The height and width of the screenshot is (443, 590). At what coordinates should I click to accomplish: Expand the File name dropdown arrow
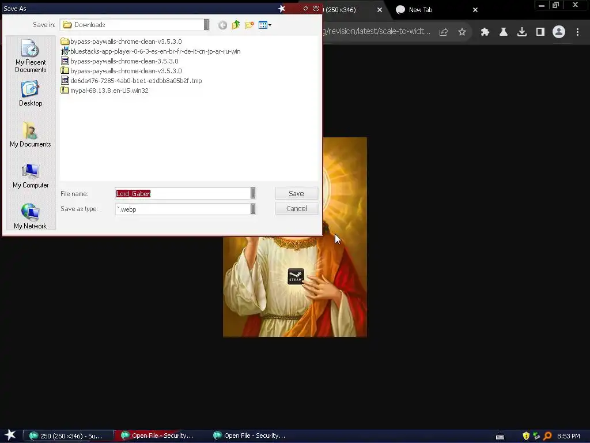(x=253, y=193)
